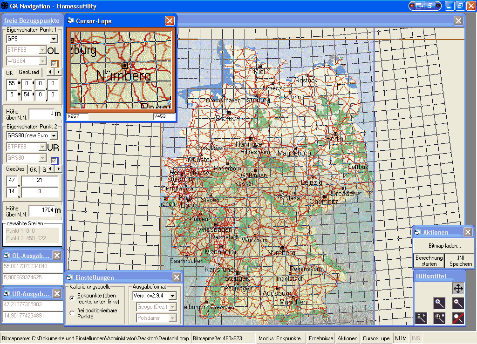477x344 pixels.
Task: Click the Berechnung starten button
Action: coord(429,261)
